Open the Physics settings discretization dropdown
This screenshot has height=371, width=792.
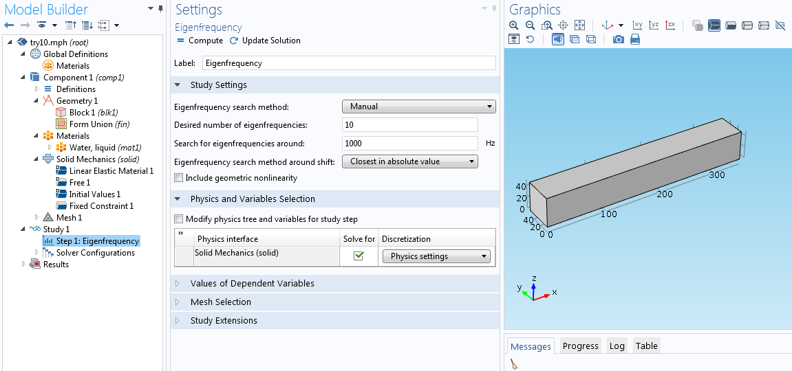[436, 256]
